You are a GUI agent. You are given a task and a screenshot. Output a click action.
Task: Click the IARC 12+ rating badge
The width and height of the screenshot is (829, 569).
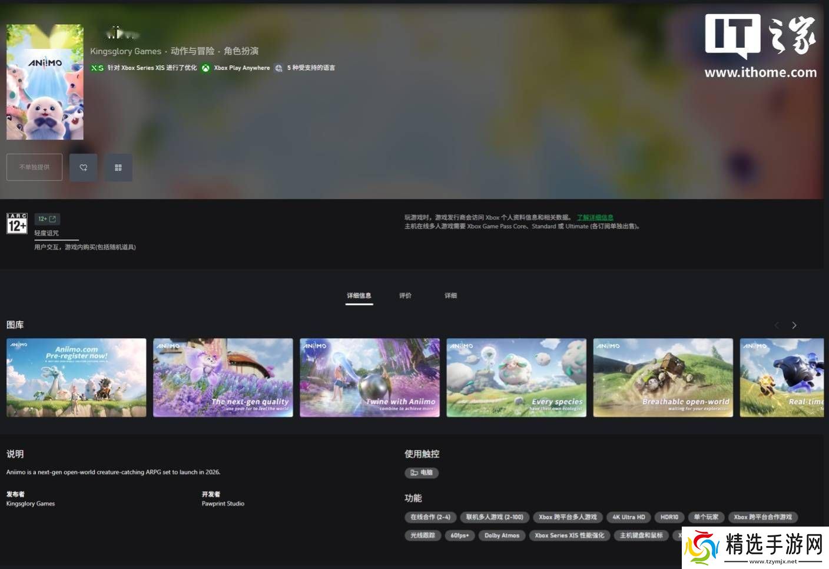tap(17, 224)
